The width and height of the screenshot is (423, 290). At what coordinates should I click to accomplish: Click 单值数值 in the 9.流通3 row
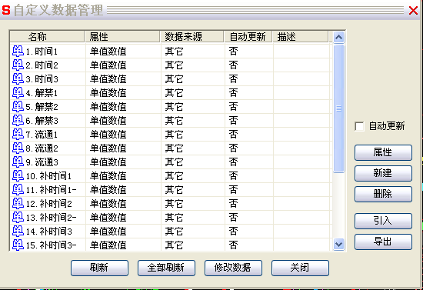(108, 162)
